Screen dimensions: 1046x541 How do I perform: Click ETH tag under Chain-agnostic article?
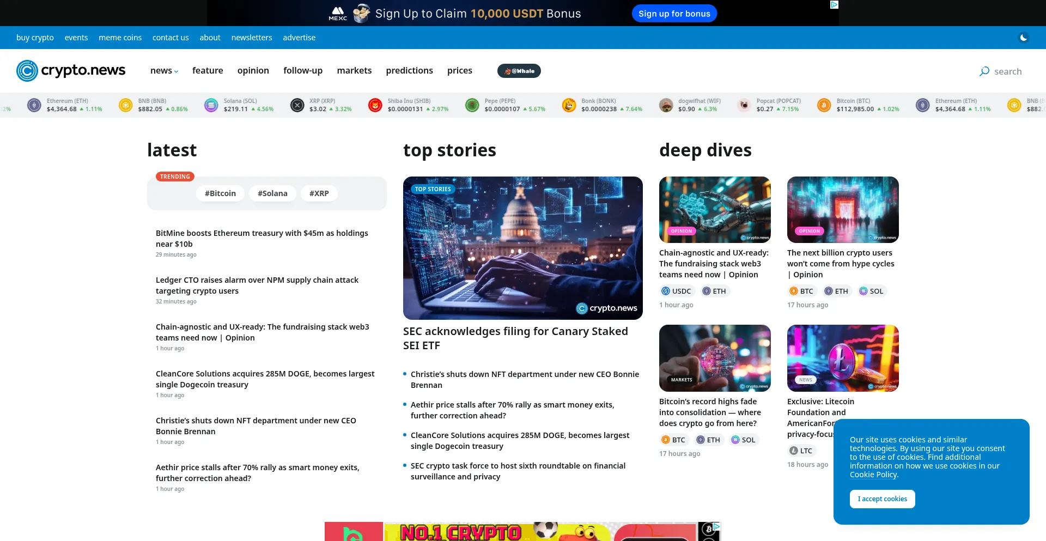714,291
